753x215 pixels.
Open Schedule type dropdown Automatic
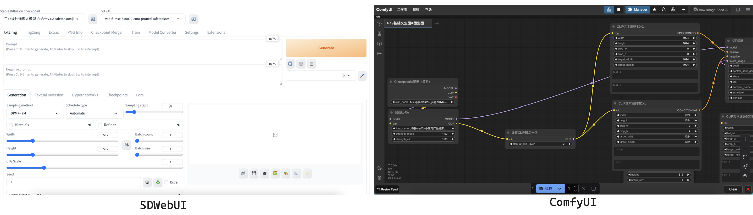(x=95, y=113)
